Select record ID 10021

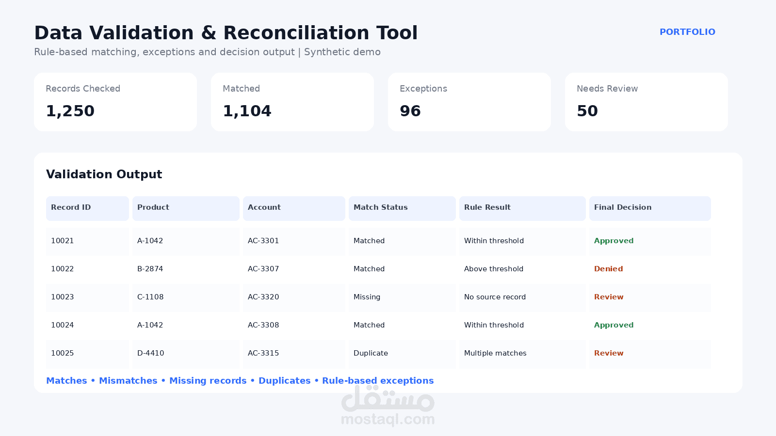tap(63, 241)
